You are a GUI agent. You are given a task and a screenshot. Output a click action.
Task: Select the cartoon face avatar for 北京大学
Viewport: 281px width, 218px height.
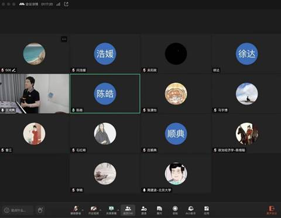[176, 174]
